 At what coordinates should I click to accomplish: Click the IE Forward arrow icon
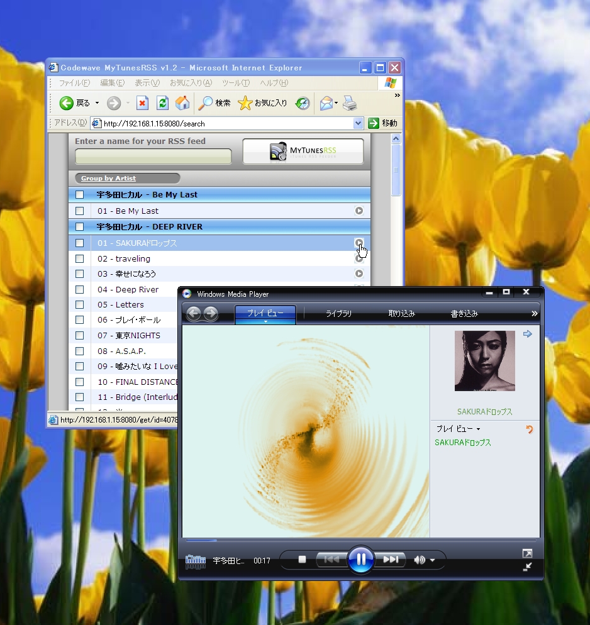click(x=114, y=103)
